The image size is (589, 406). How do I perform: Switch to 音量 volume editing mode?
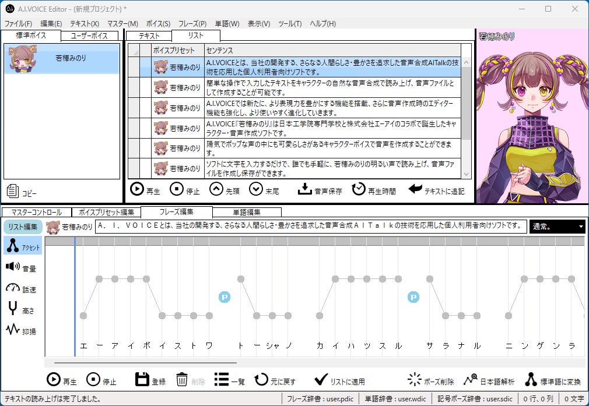22,267
